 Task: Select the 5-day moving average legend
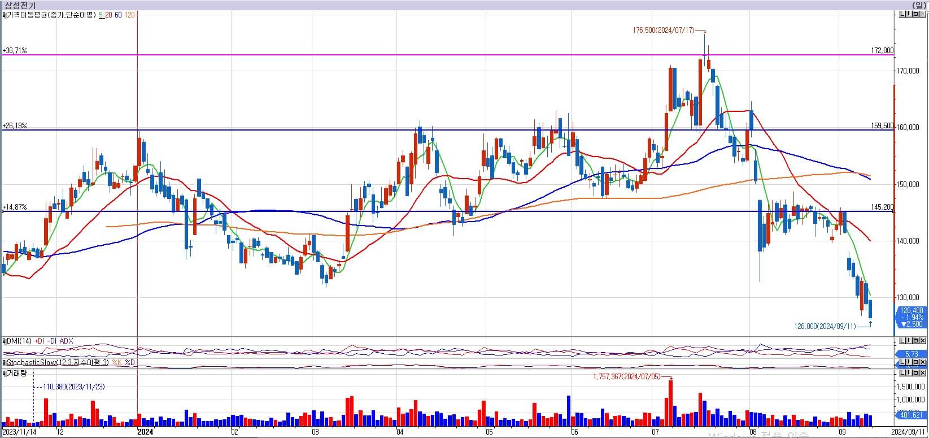[x=101, y=15]
